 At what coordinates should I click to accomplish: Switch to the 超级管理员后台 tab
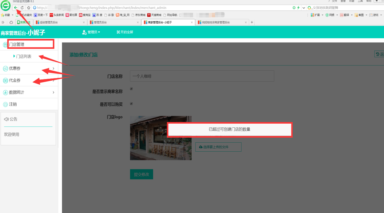pos(60,22)
